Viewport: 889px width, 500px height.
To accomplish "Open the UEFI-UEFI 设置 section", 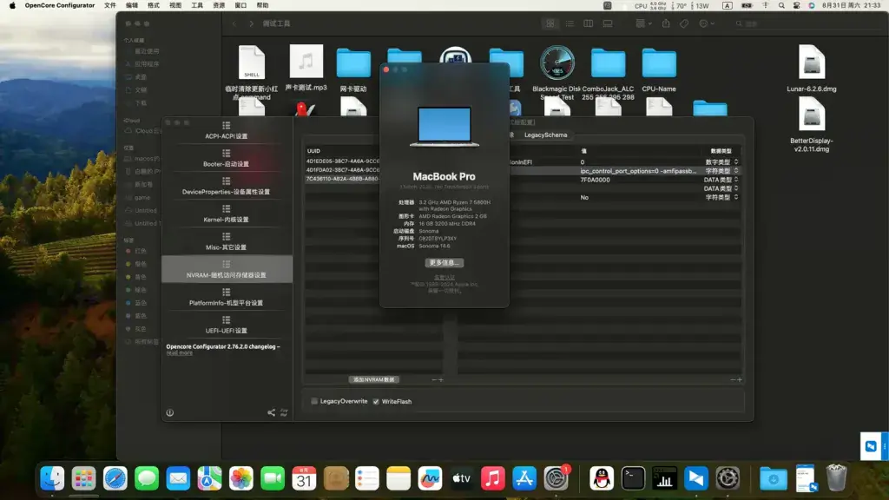I will pos(227,325).
